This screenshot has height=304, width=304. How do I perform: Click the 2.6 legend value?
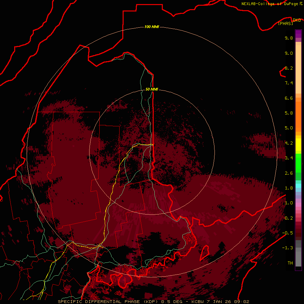pyautogui.click(x=289, y=173)
